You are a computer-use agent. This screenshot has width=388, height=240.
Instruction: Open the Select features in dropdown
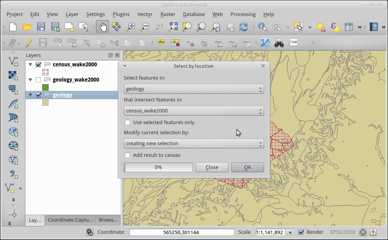click(193, 89)
